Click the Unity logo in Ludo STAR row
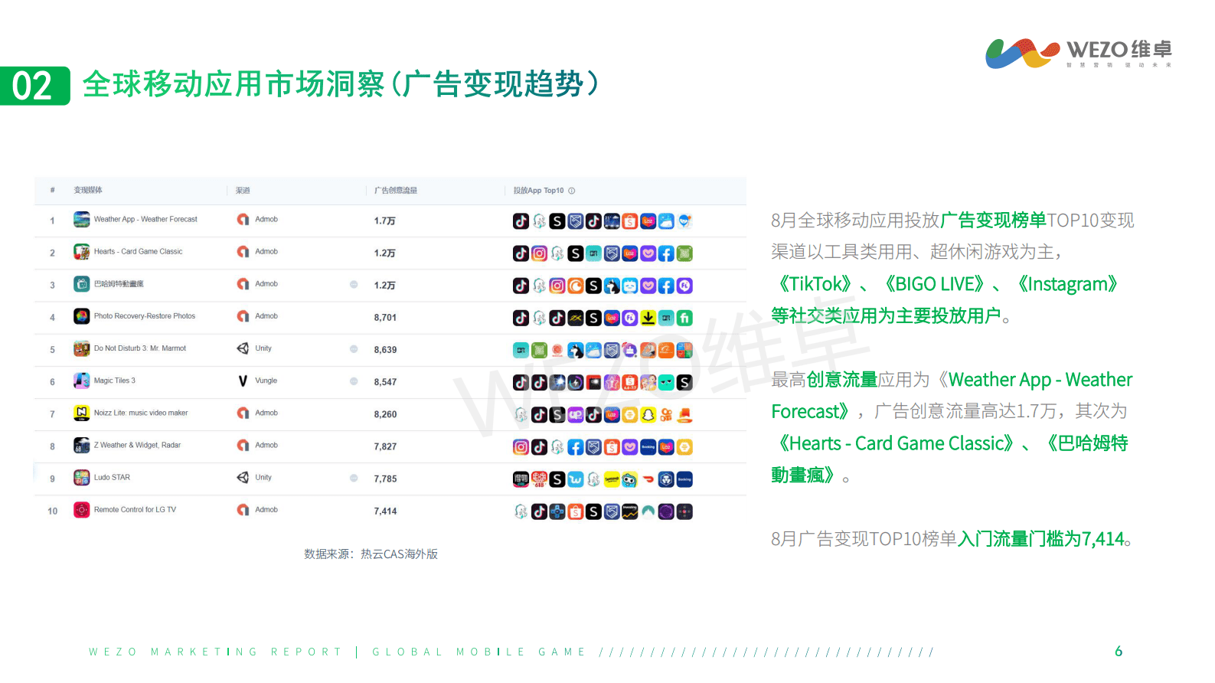 pyautogui.click(x=243, y=477)
